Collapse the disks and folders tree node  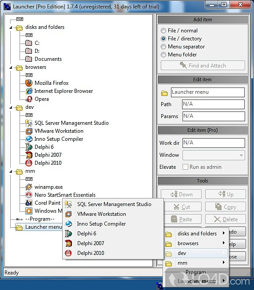(x=11, y=28)
